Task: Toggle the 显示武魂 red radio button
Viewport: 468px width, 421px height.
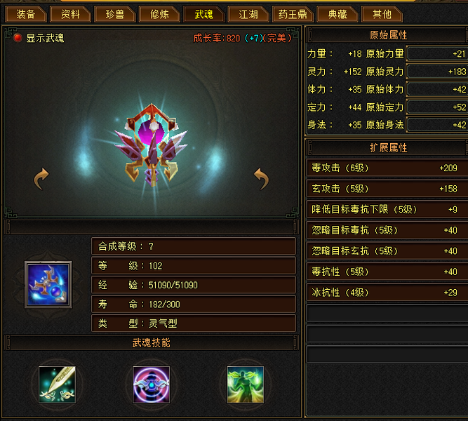Action: tap(18, 38)
